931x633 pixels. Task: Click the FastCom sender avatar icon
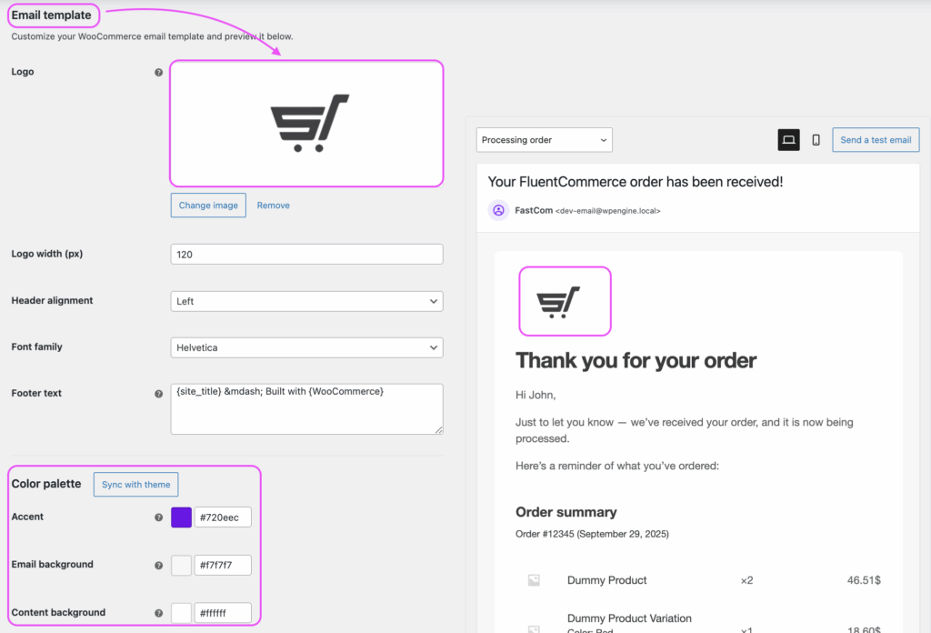click(498, 210)
